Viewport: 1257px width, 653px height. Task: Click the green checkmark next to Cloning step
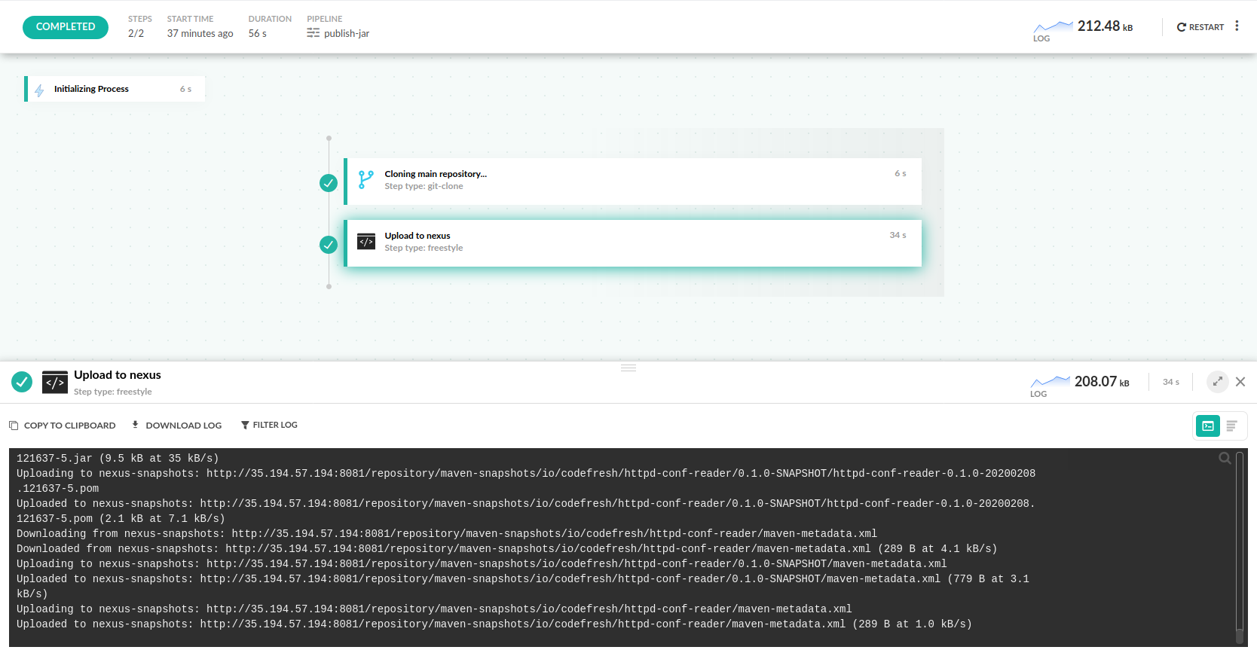point(329,183)
